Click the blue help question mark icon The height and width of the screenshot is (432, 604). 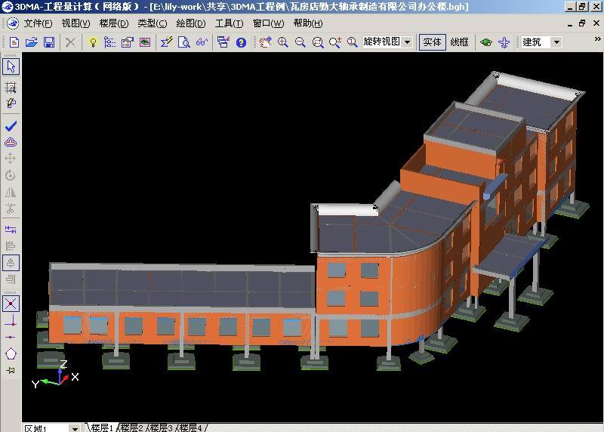click(x=242, y=42)
